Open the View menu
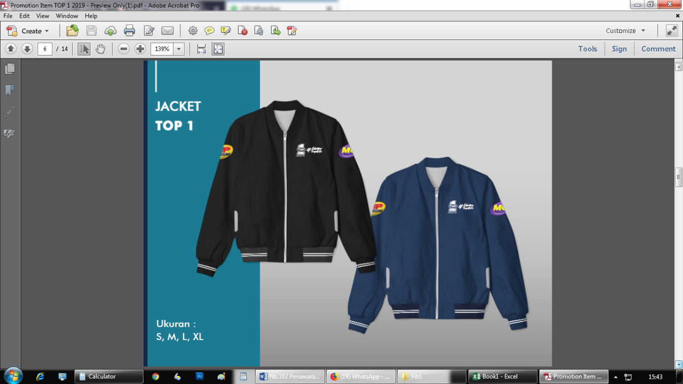 [43, 16]
